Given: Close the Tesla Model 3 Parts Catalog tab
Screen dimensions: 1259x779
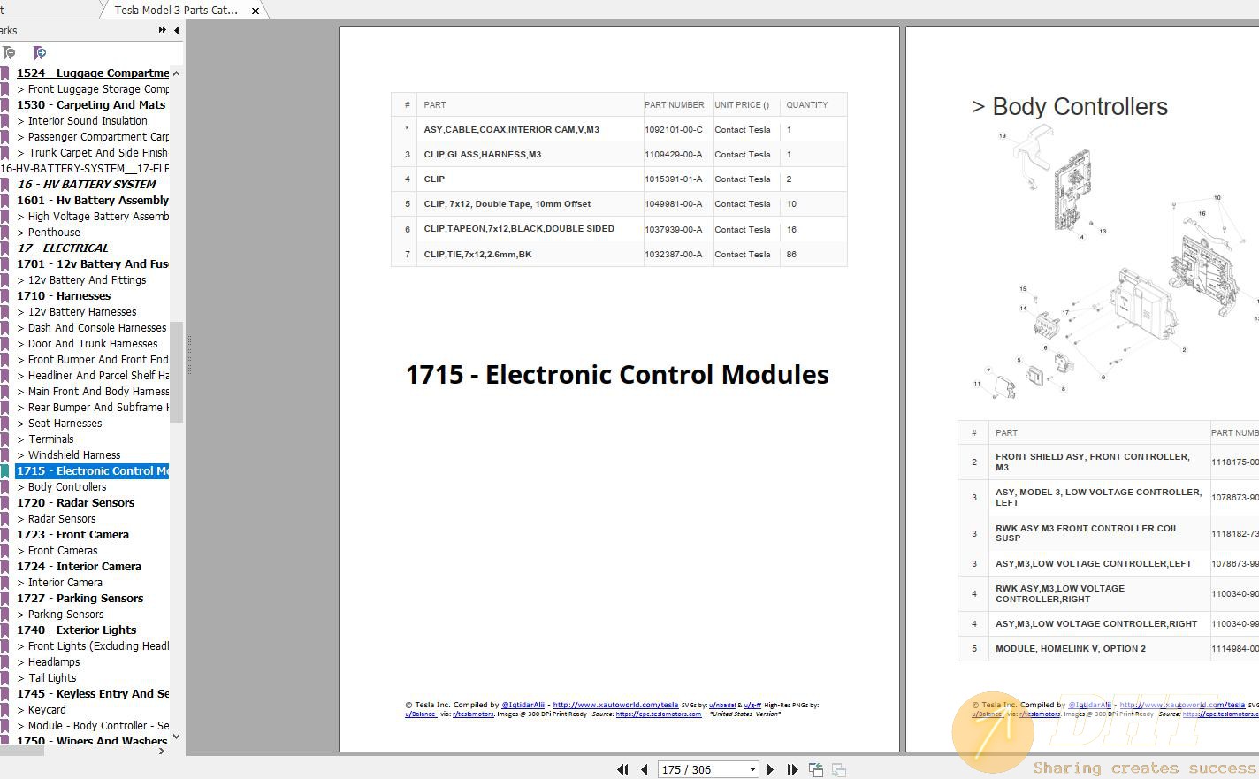Looking at the screenshot, I should pos(256,11).
